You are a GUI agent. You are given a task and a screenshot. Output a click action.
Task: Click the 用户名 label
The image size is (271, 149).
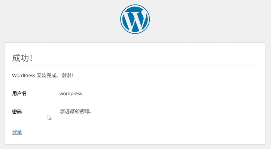pos(19,93)
